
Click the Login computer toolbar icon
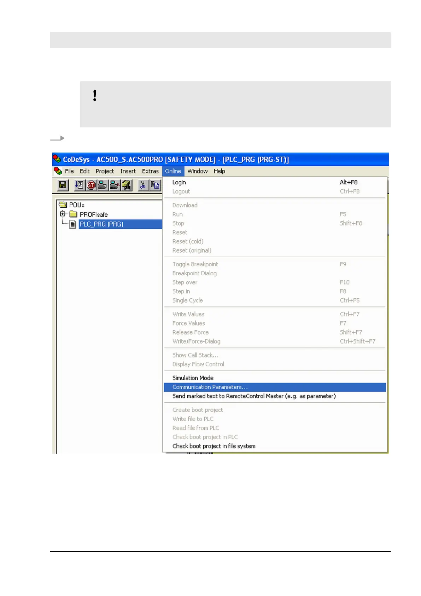pyautogui.click(x=103, y=185)
